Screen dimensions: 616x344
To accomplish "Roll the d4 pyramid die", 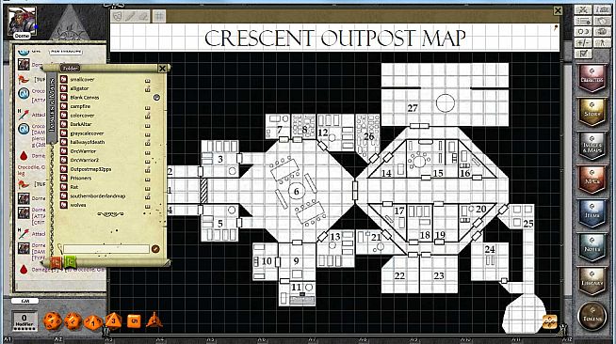I will click(154, 321).
